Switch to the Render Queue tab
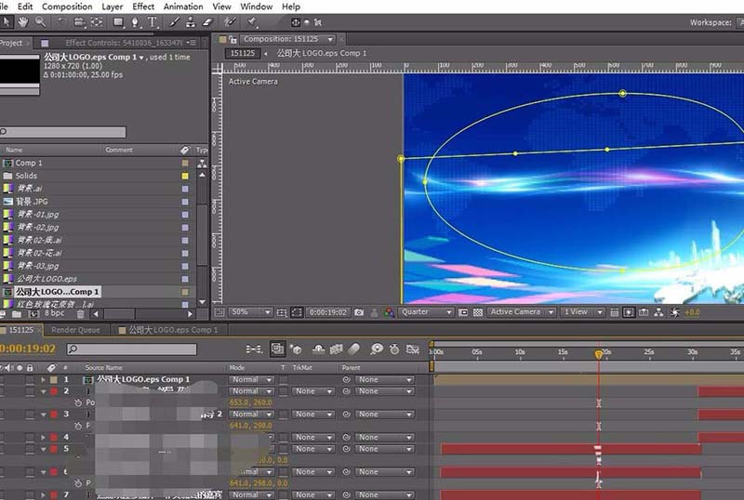This screenshot has height=500, width=744. coord(76,330)
